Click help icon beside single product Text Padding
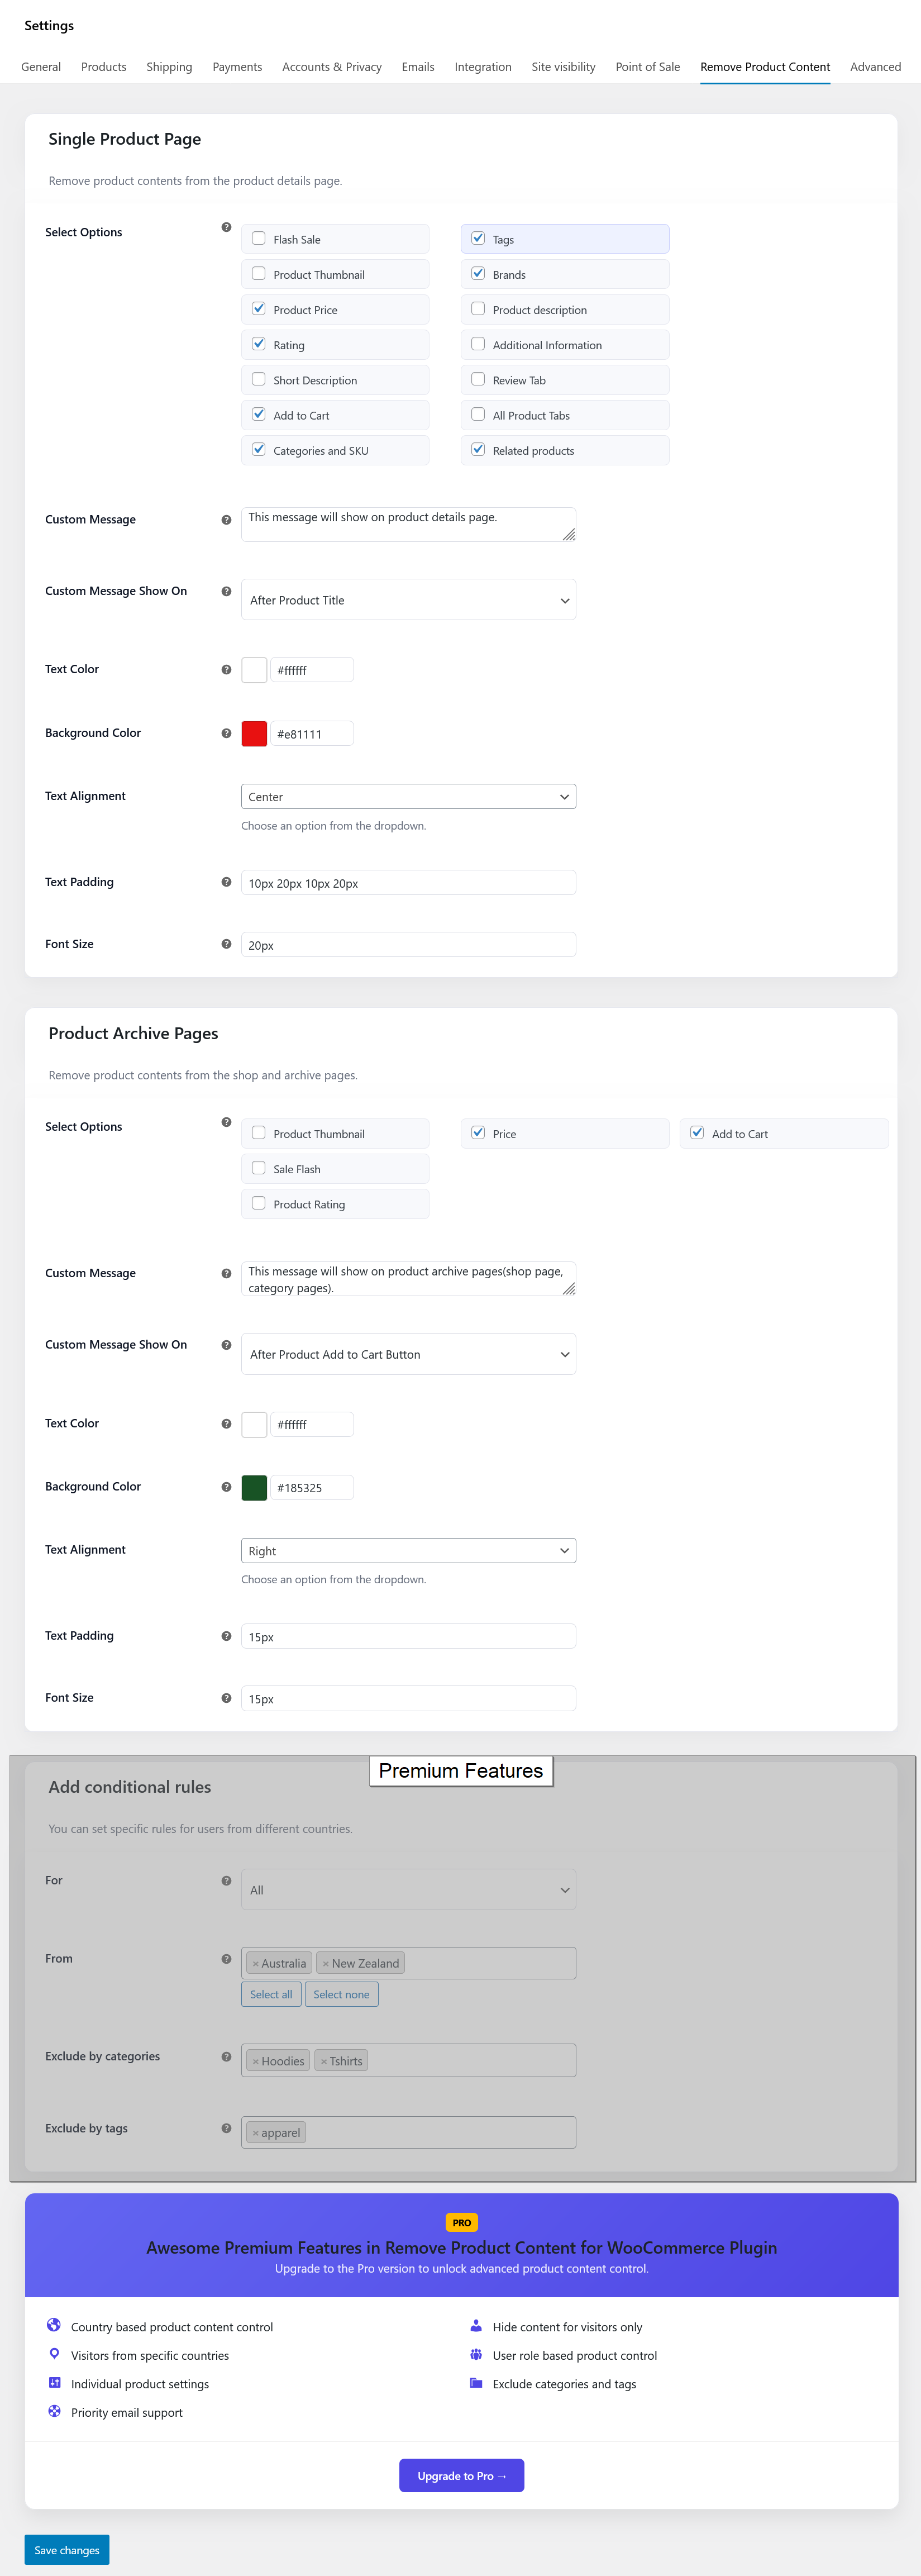921x2576 pixels. pyautogui.click(x=226, y=882)
